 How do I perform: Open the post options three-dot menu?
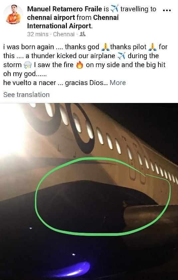click(x=167, y=10)
